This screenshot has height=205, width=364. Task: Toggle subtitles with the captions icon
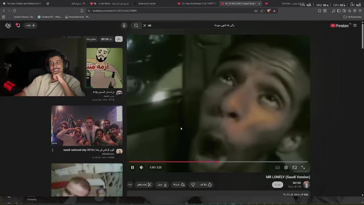(x=278, y=167)
